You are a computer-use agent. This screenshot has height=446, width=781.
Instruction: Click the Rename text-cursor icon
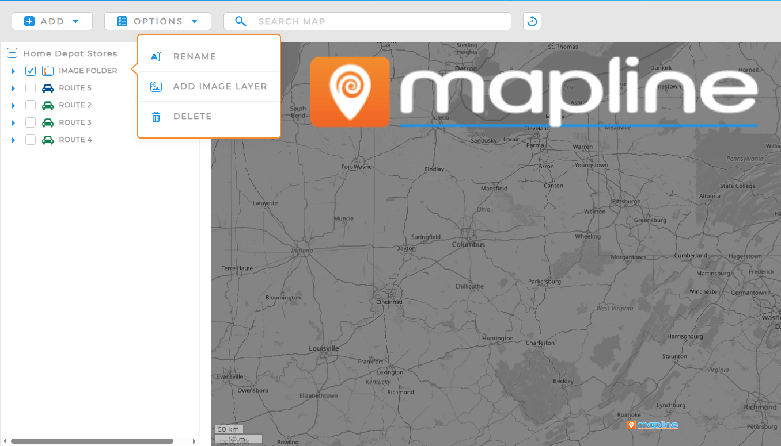(156, 57)
